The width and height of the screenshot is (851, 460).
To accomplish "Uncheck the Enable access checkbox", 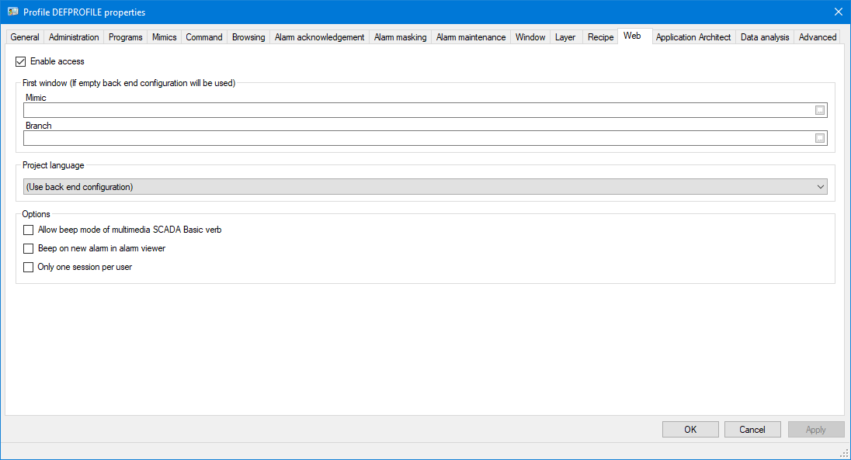I will click(21, 61).
